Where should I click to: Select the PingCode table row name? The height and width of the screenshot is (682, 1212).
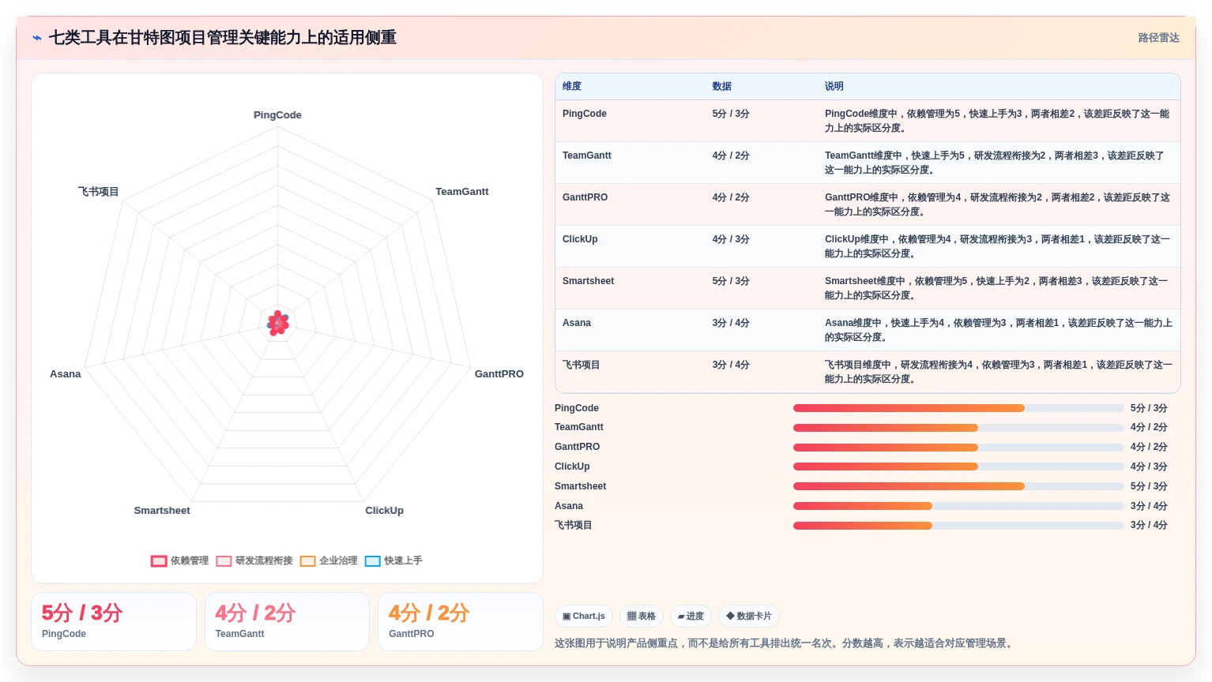585,114
